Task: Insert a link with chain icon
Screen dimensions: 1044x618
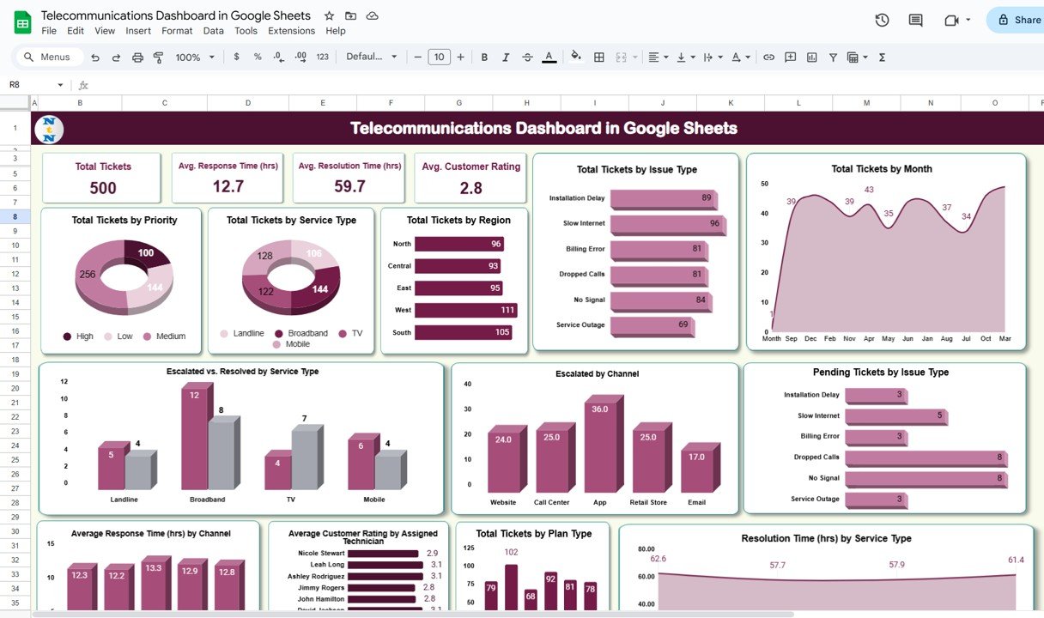Action: click(768, 58)
